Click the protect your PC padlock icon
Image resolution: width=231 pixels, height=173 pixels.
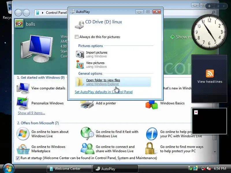tap(150, 148)
